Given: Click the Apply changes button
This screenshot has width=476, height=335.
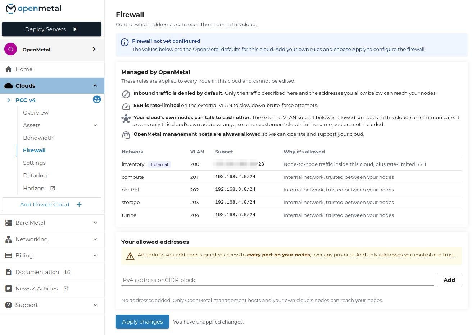Looking at the screenshot, I should (142, 322).
